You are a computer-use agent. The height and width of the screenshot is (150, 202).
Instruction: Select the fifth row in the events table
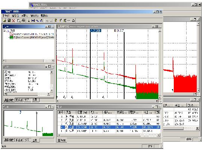109,131
